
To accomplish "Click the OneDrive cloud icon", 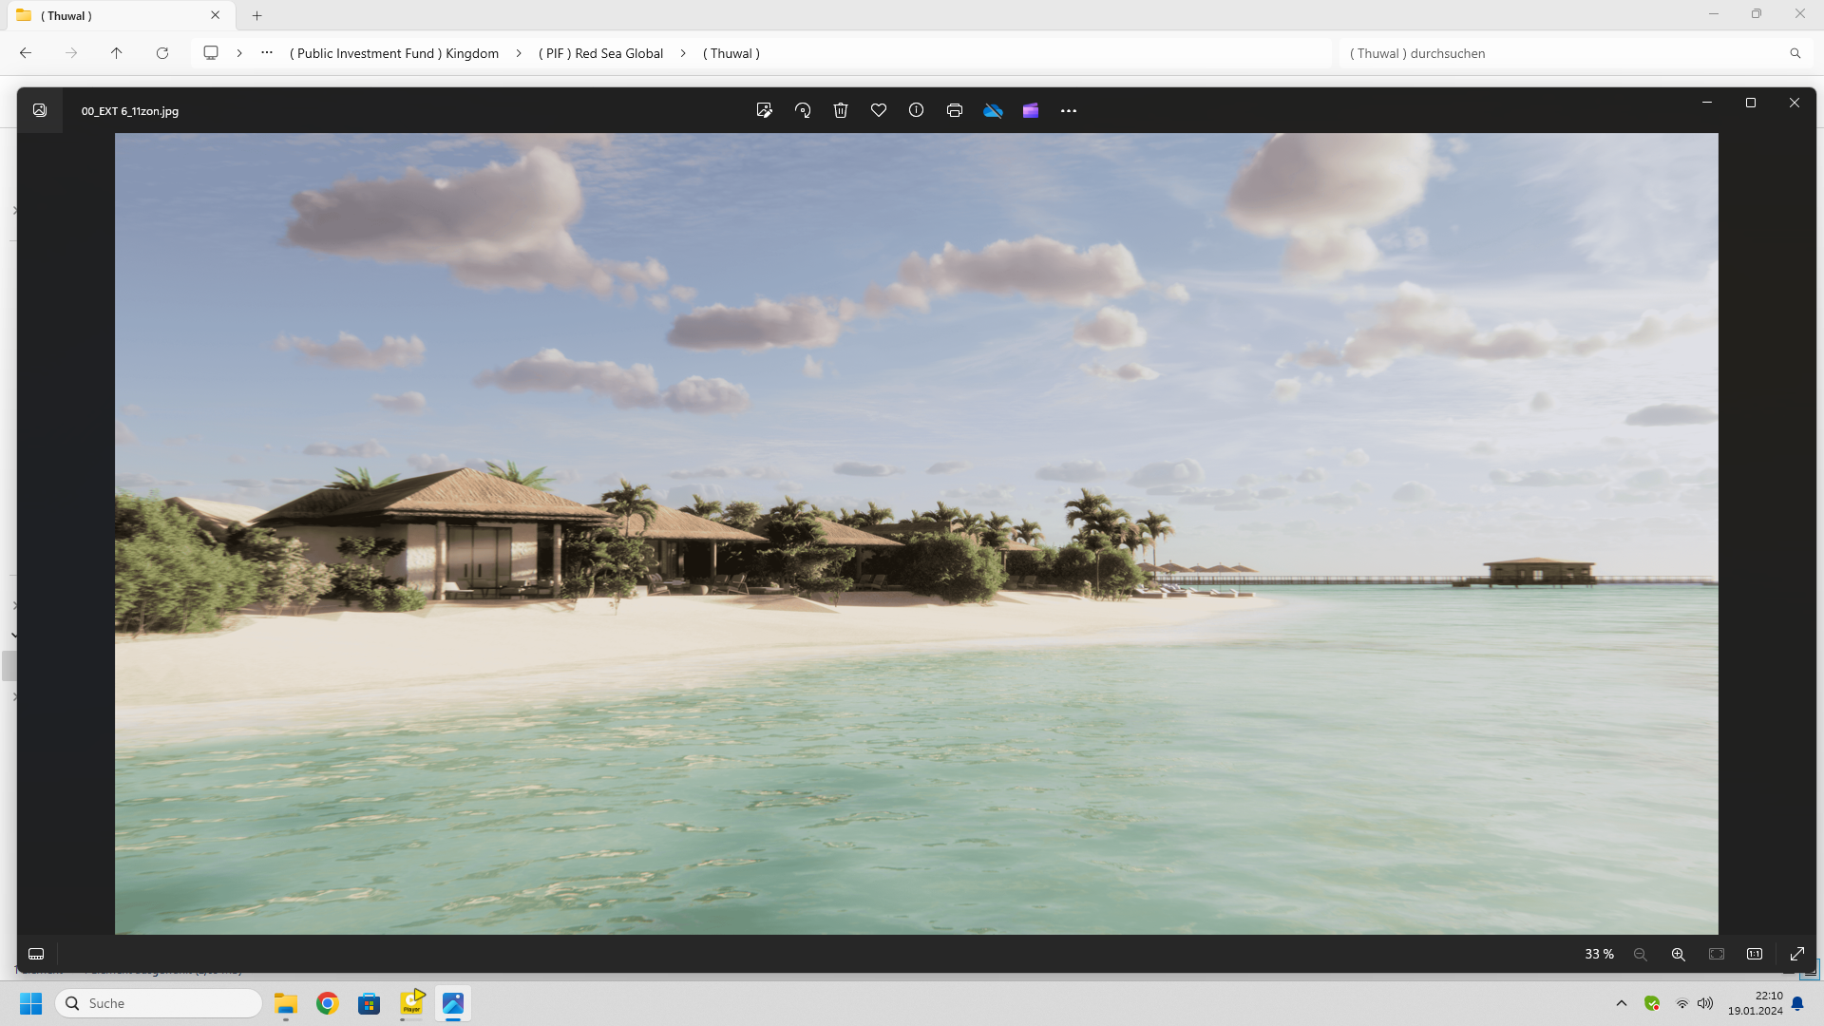I will (x=993, y=110).
